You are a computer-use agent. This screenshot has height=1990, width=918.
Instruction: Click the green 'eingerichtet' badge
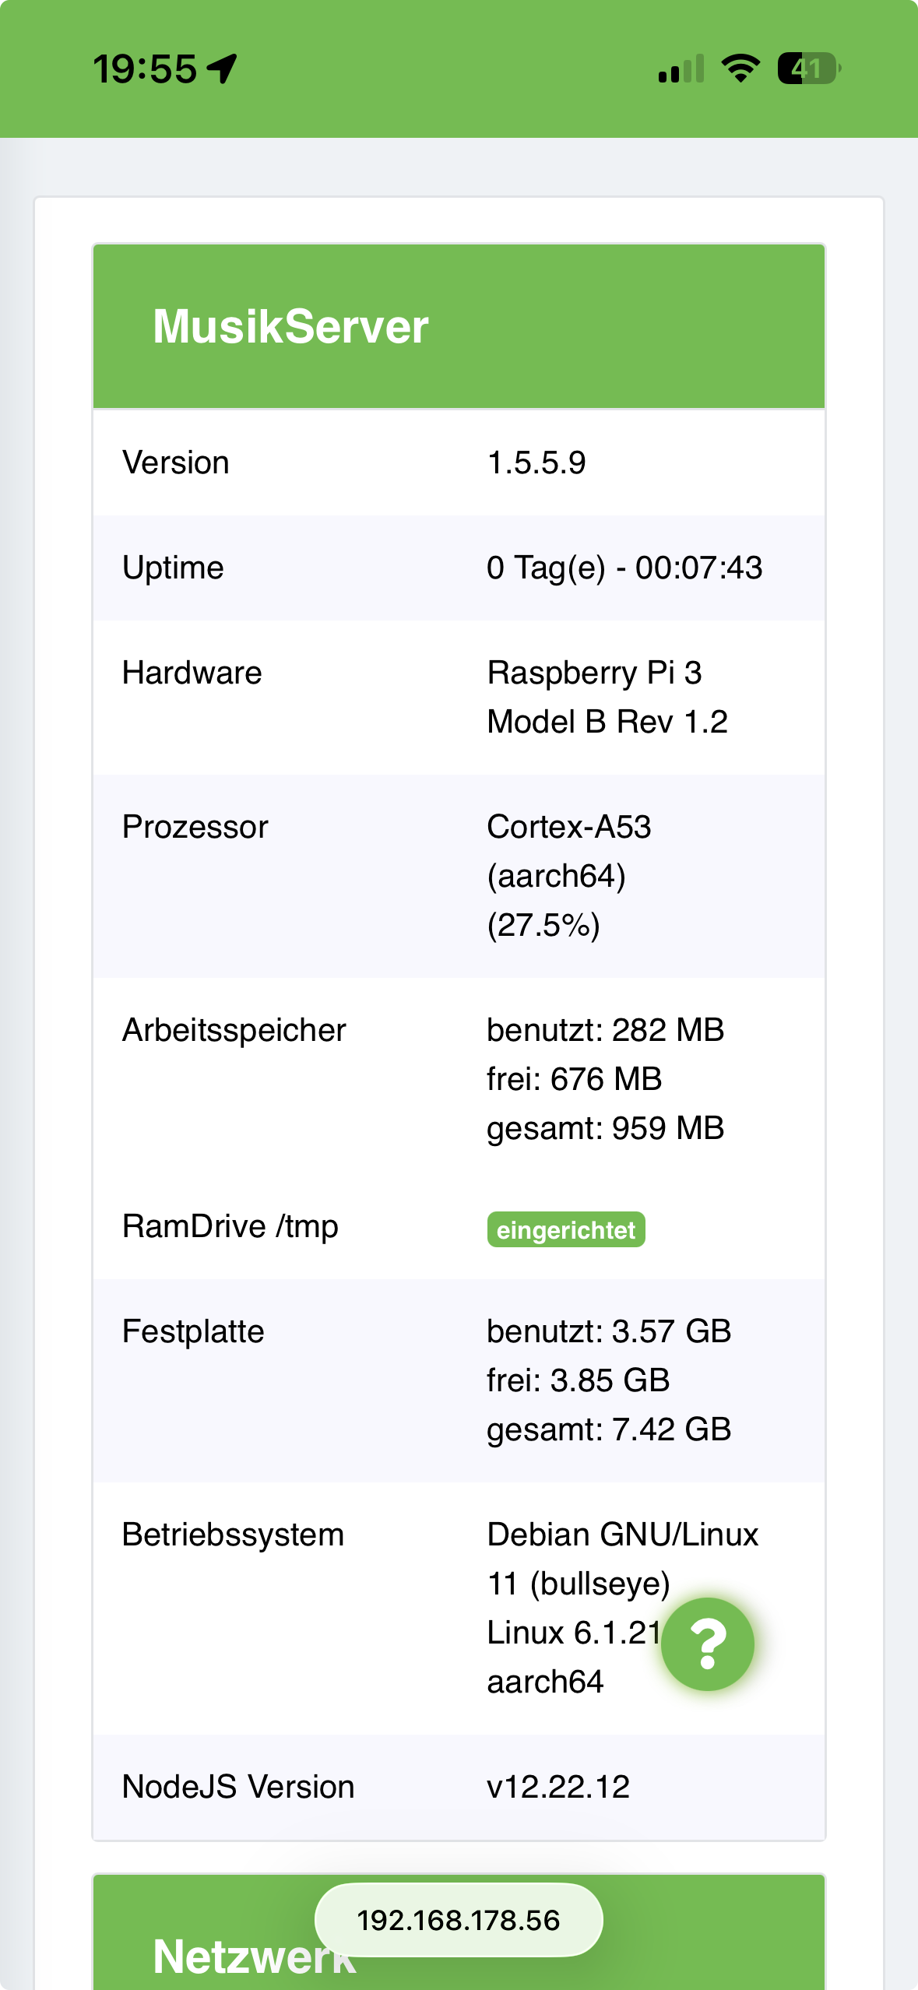[x=566, y=1229]
